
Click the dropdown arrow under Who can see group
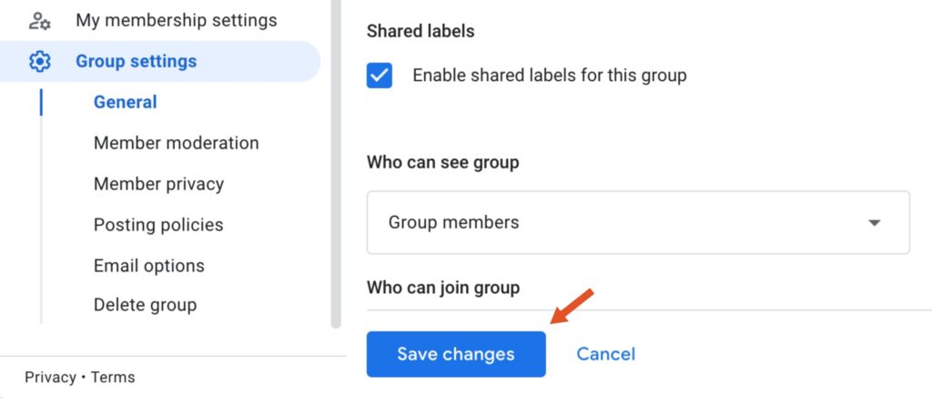(875, 223)
